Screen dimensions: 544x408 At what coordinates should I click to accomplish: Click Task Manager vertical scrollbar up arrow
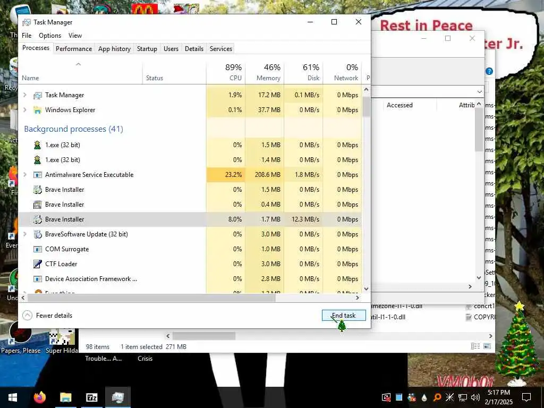(367, 90)
